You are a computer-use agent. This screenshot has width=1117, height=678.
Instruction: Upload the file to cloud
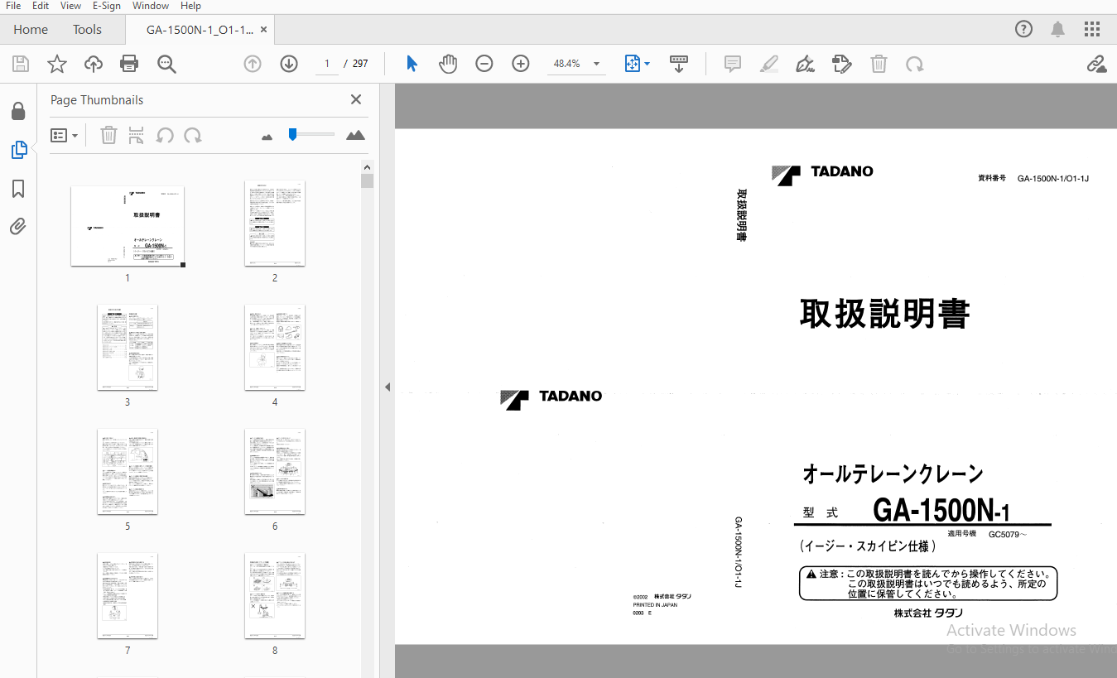(94, 64)
